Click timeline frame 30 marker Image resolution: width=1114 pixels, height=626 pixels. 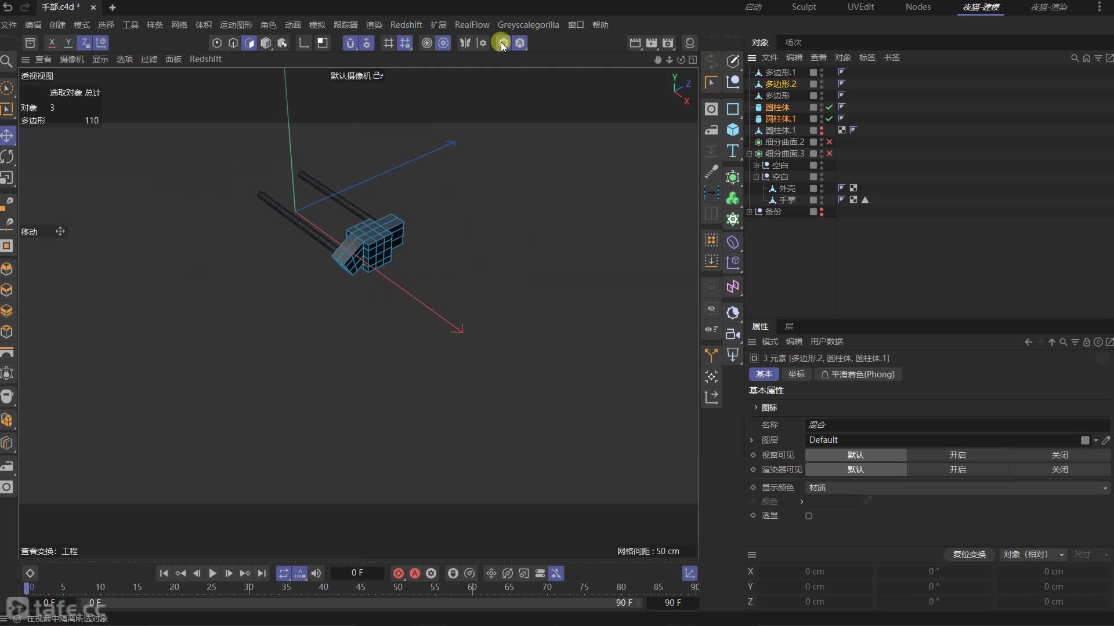coord(249,587)
